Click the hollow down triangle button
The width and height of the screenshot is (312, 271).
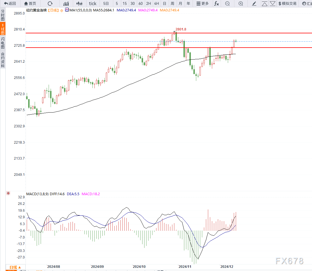(272, 4)
